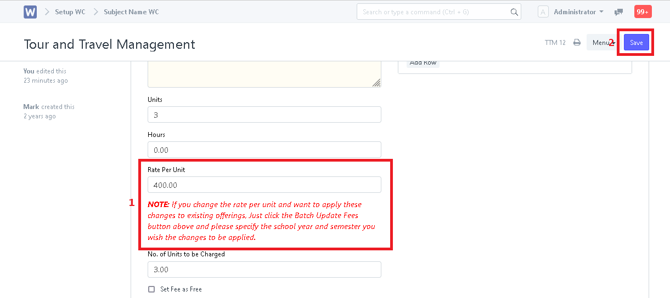Click the No. of Units to be Charged field
This screenshot has width=670, height=298.
[264, 270]
